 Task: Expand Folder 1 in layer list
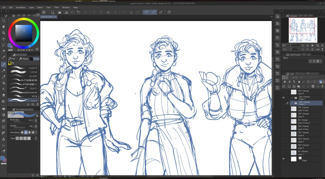click(x=292, y=98)
